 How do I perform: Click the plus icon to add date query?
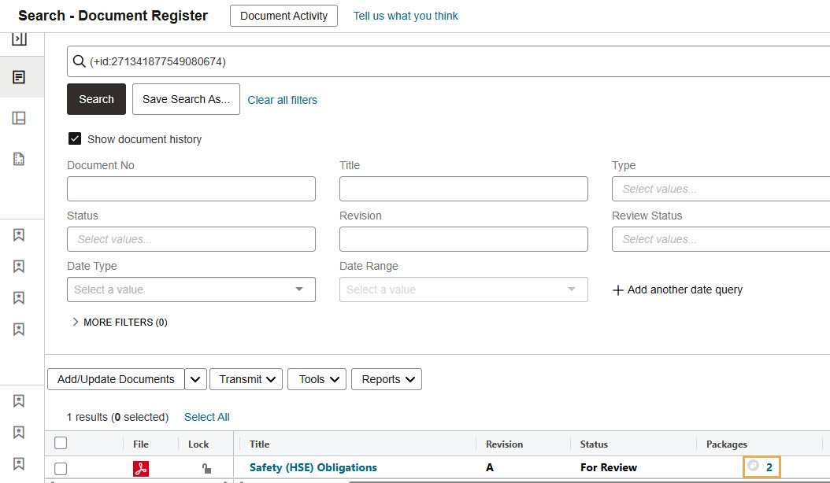click(617, 290)
